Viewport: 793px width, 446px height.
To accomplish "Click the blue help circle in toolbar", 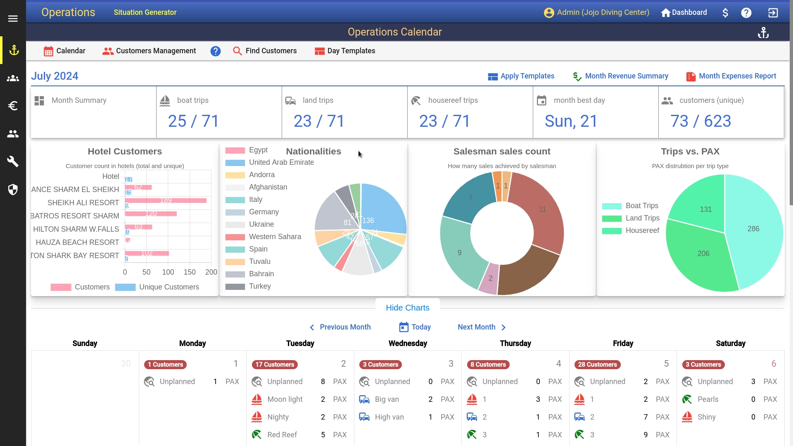I will click(x=216, y=51).
